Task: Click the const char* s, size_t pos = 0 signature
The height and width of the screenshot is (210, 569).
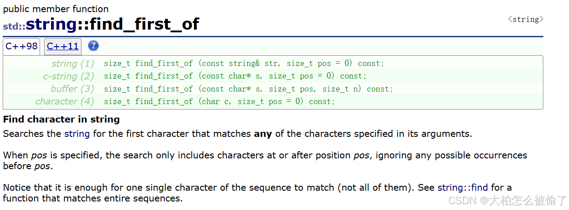Action: point(235,76)
